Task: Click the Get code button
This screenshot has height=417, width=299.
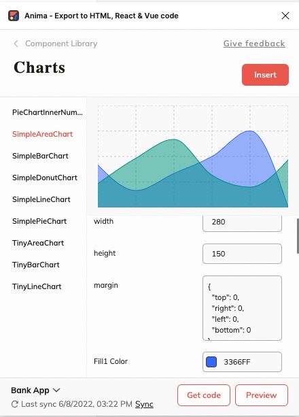Action: 204,395
